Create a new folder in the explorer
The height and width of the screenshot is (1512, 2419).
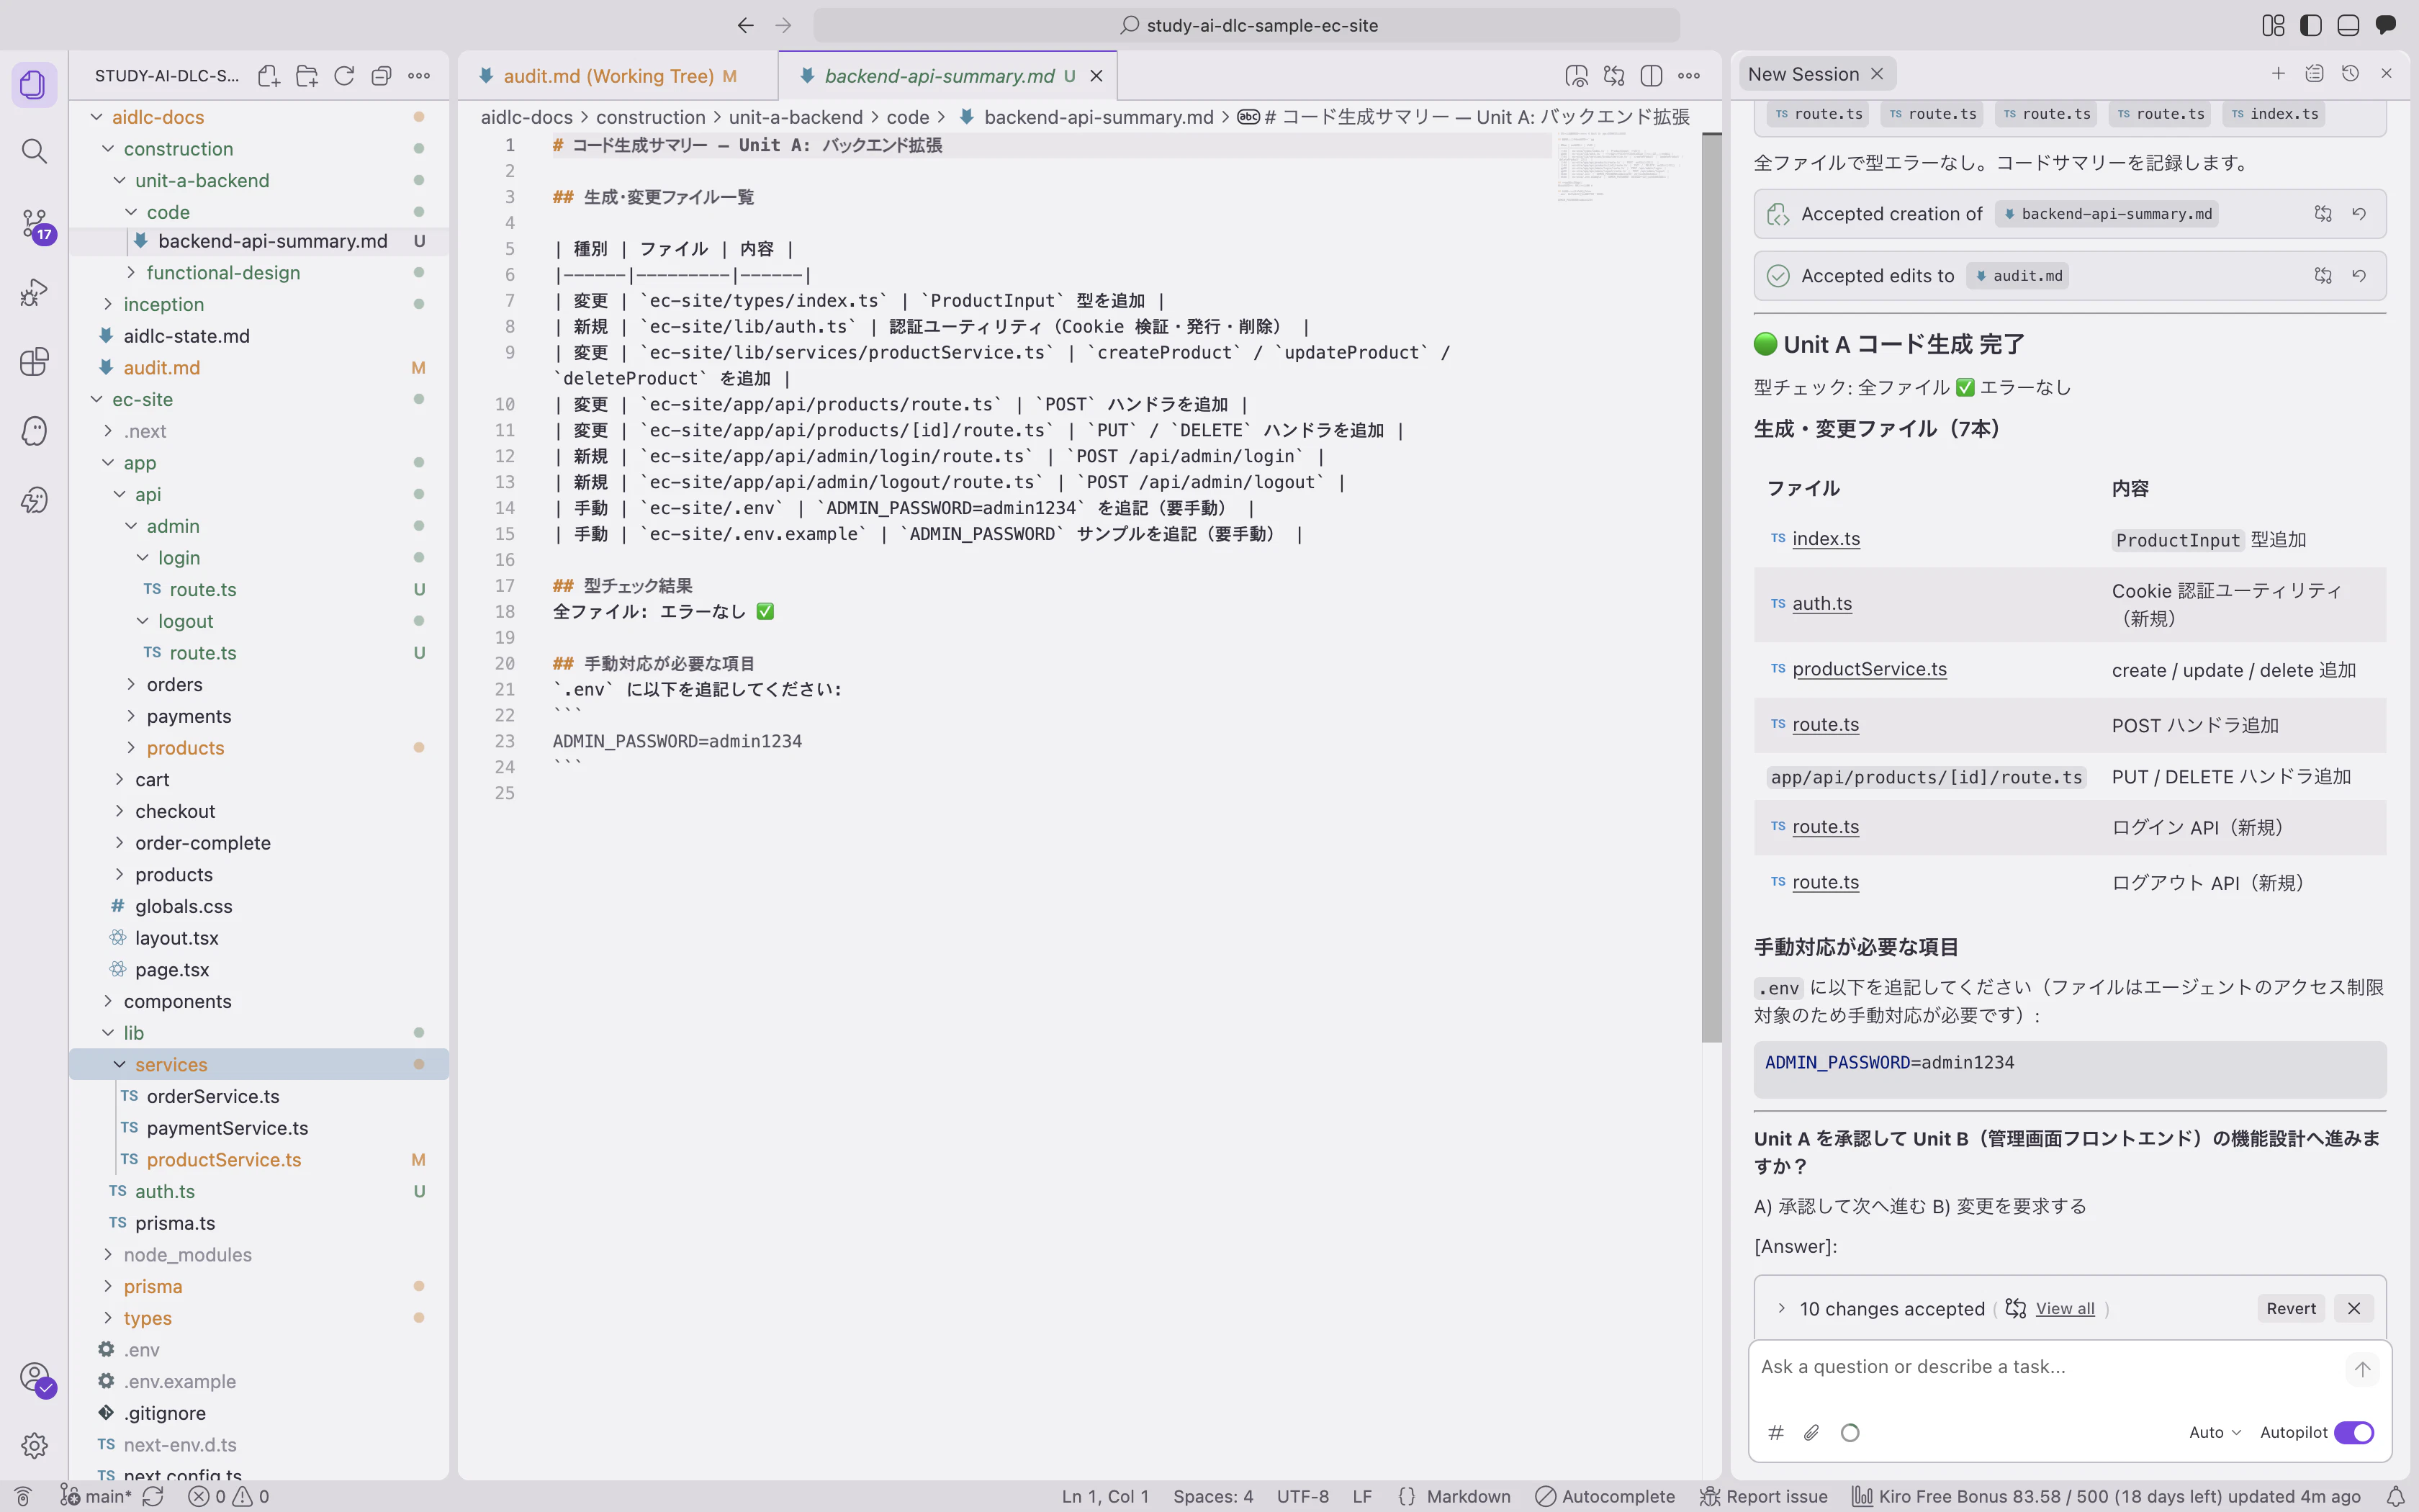coord(306,76)
